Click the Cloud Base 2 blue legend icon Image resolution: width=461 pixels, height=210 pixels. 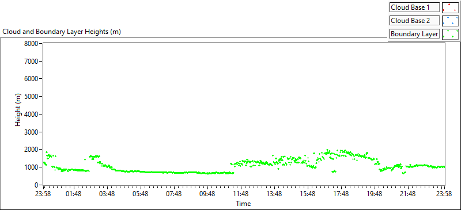[450, 21]
